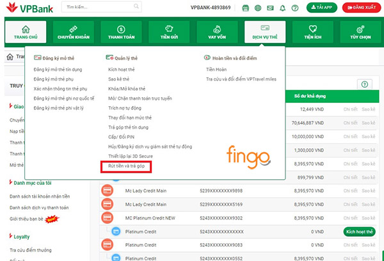384x261 pixels.
Task: Click the Hoàn tiền và đổi điểm icon
Action: tap(207, 58)
